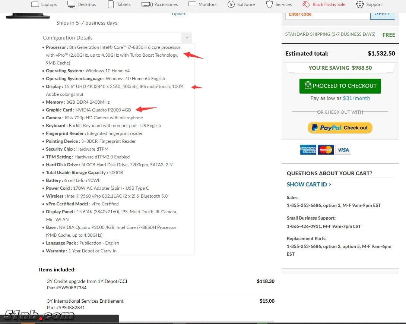
Task: Apply the entered coupon code
Action: coord(383,15)
